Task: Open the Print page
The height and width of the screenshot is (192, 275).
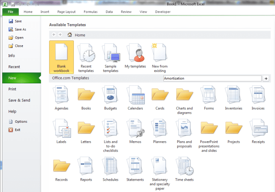Action: pyautogui.click(x=12, y=89)
